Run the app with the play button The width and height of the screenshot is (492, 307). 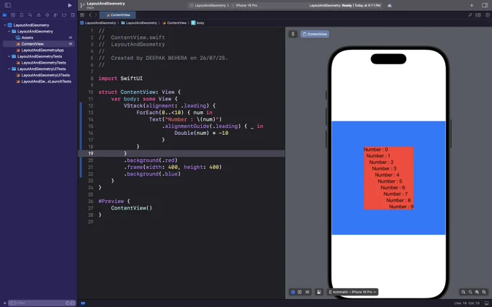tap(69, 5)
